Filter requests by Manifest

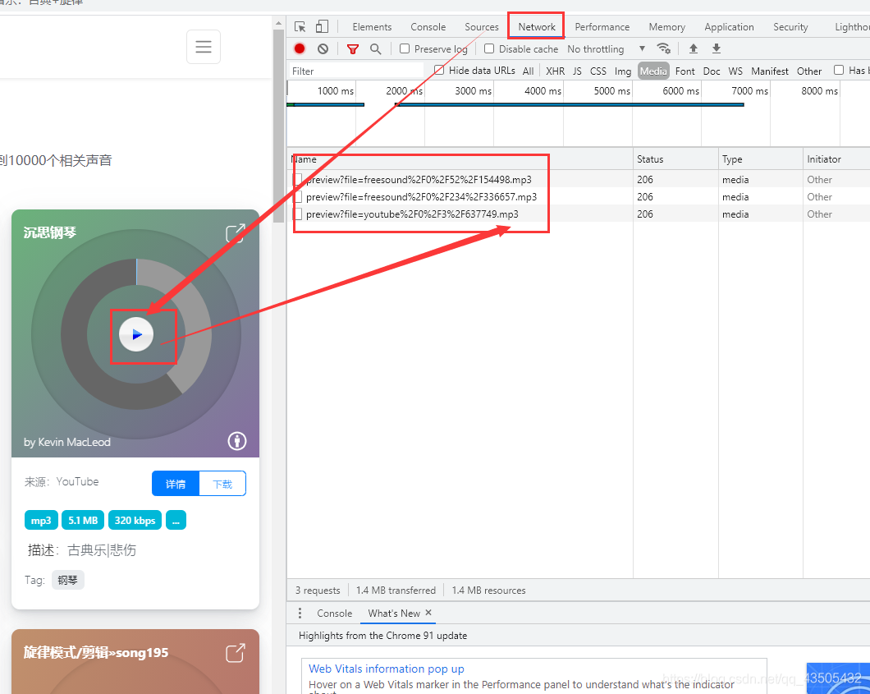point(770,71)
